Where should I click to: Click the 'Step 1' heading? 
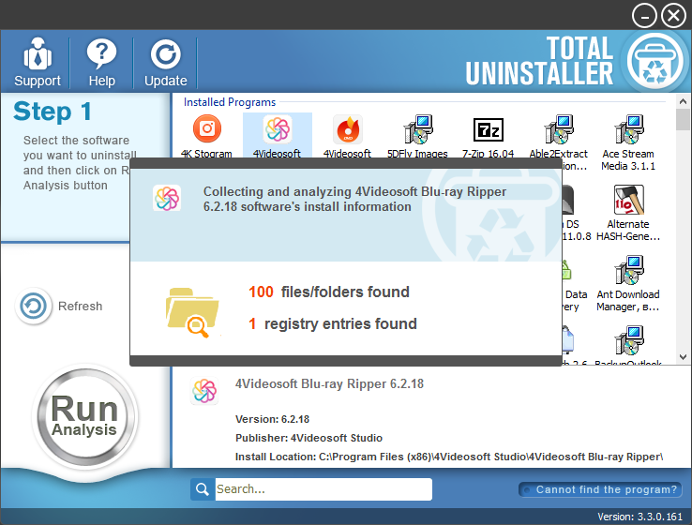point(53,112)
